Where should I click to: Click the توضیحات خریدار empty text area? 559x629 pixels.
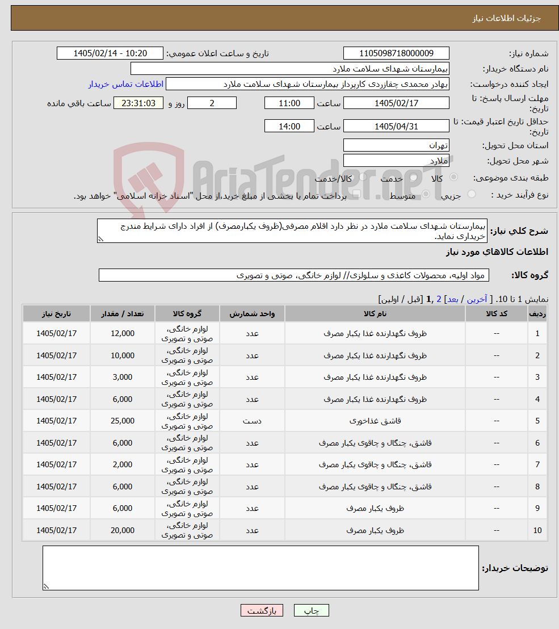[x=260, y=568]
